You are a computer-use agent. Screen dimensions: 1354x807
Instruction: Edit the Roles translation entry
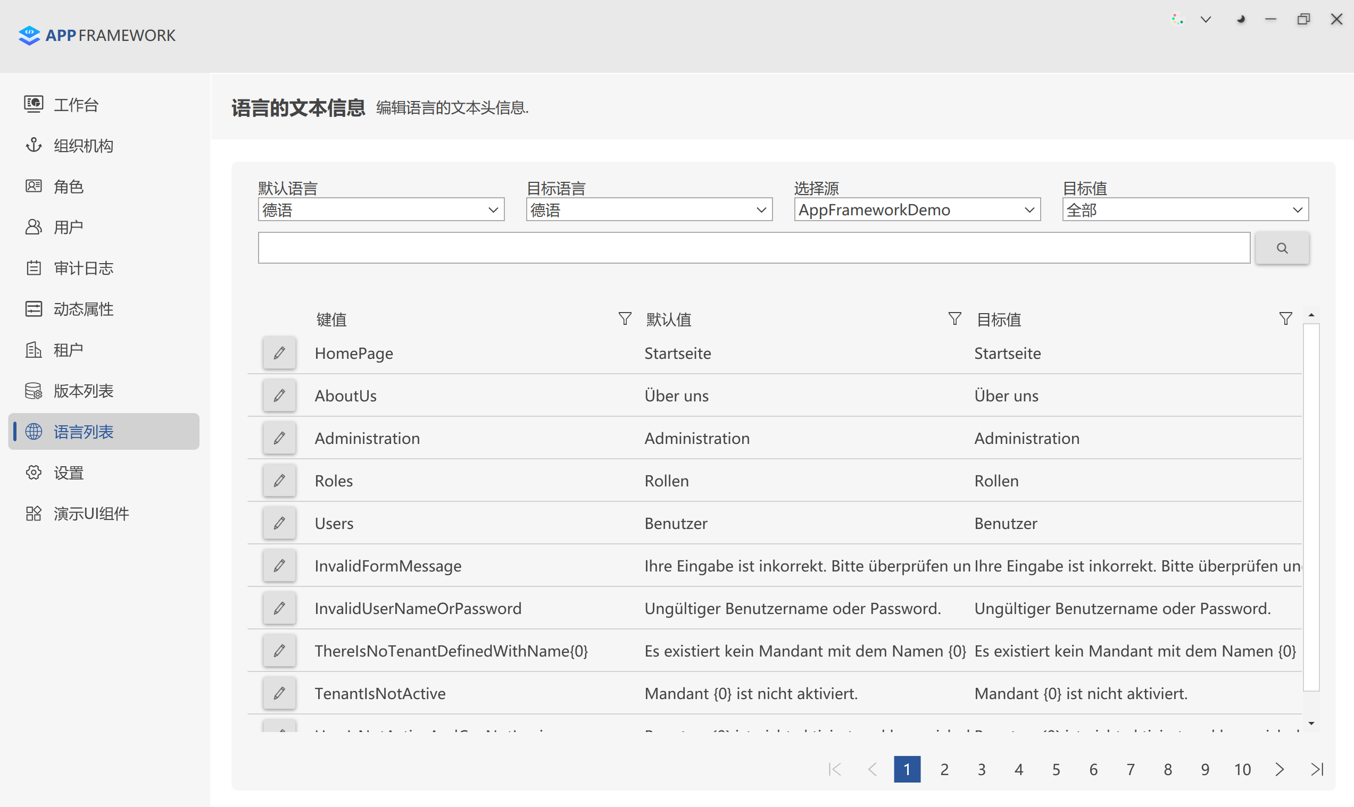(279, 481)
